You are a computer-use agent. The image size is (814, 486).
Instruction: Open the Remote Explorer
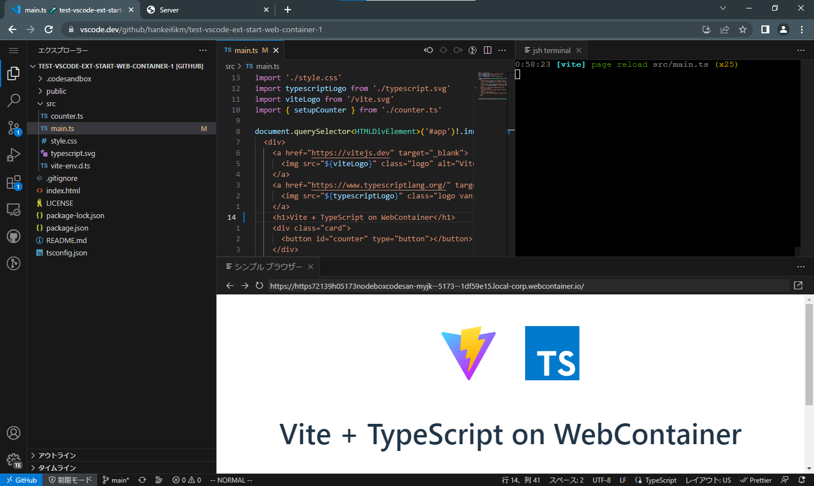coord(14,209)
